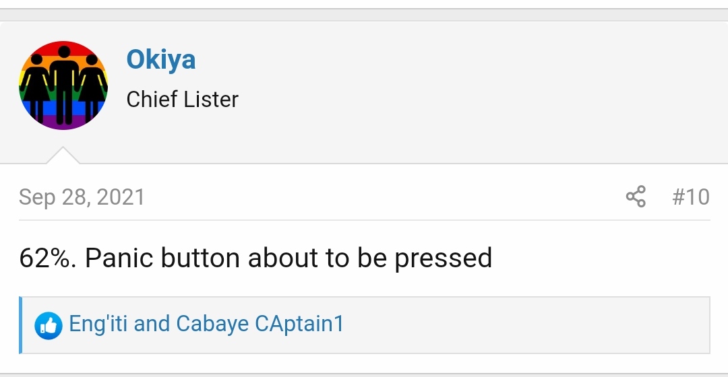Open Okiya's rainbow profile avatar

tap(63, 85)
